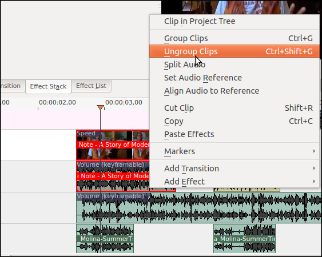Image resolution: width=322 pixels, height=257 pixels.
Task: Select Split Audio option
Action: [234, 65]
